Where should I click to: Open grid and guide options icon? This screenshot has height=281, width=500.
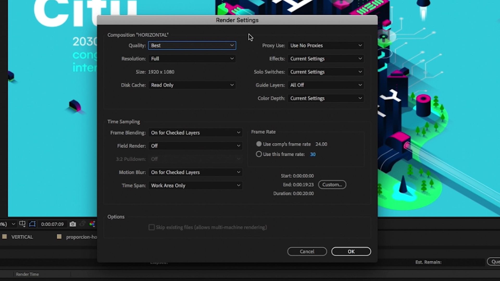point(22,224)
